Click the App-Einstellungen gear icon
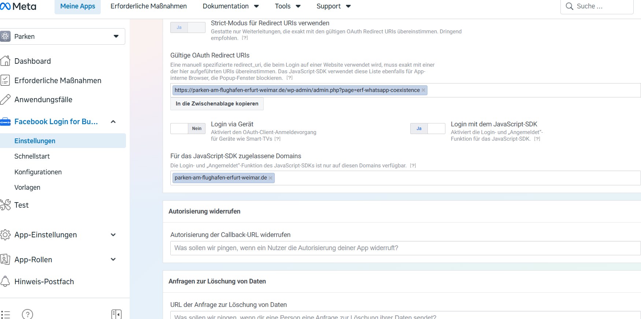Viewport: 641px width, 319px height. point(5,235)
